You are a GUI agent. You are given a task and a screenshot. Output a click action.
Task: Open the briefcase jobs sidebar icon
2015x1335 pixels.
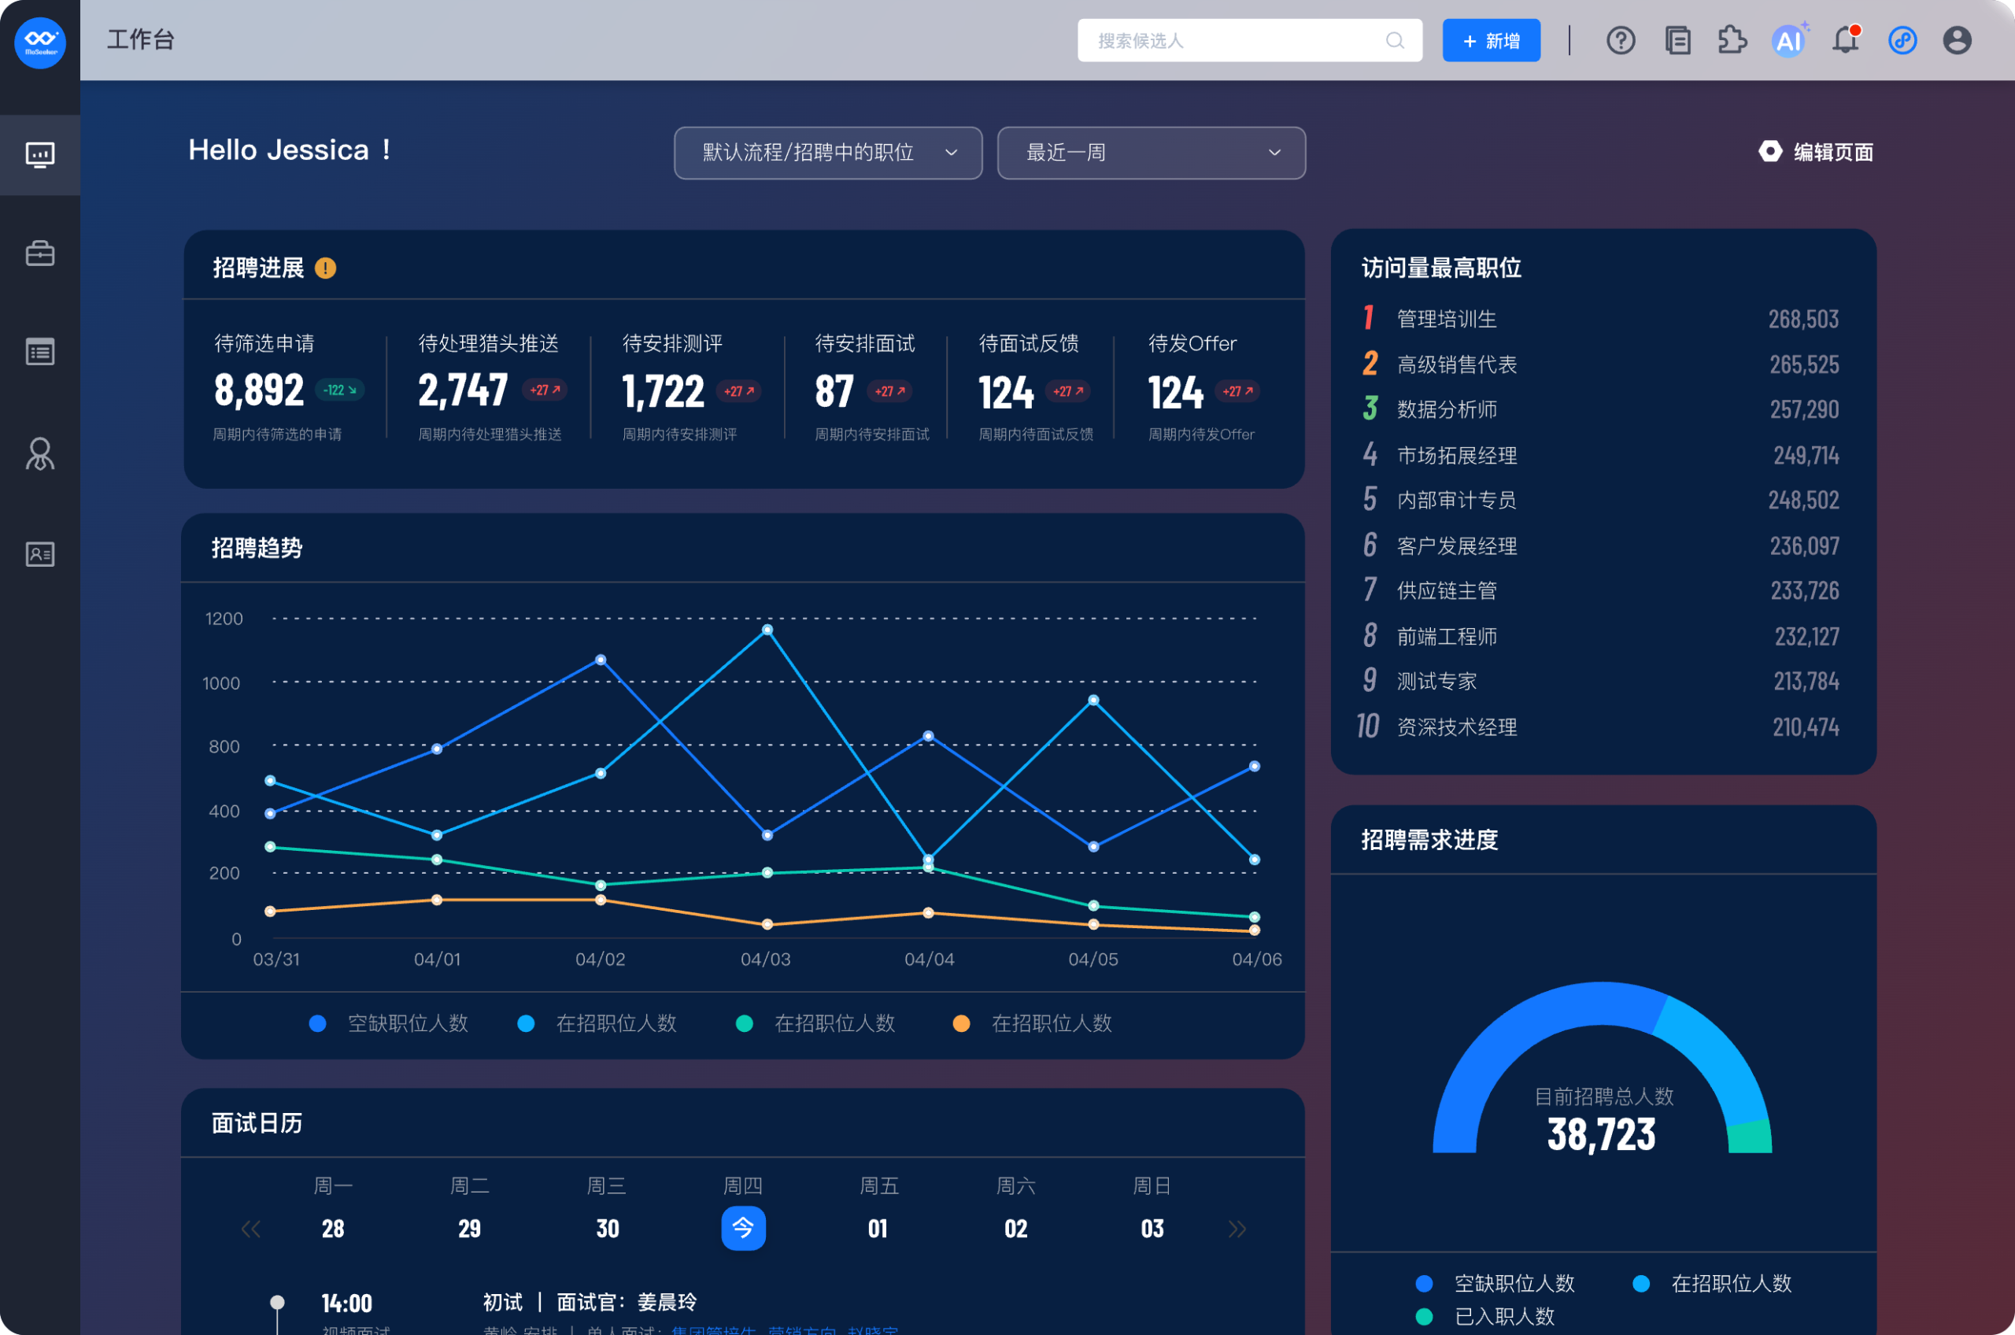coord(40,253)
